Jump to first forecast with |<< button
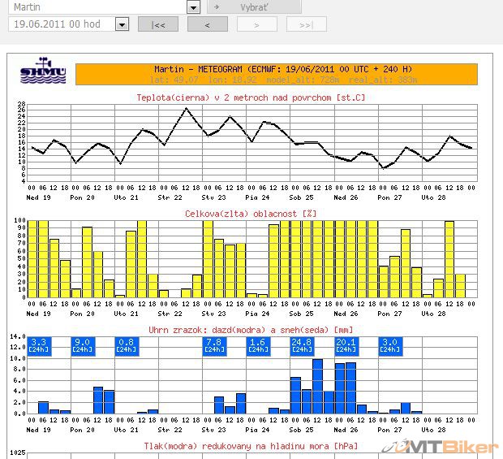503x459 pixels. click(158, 24)
